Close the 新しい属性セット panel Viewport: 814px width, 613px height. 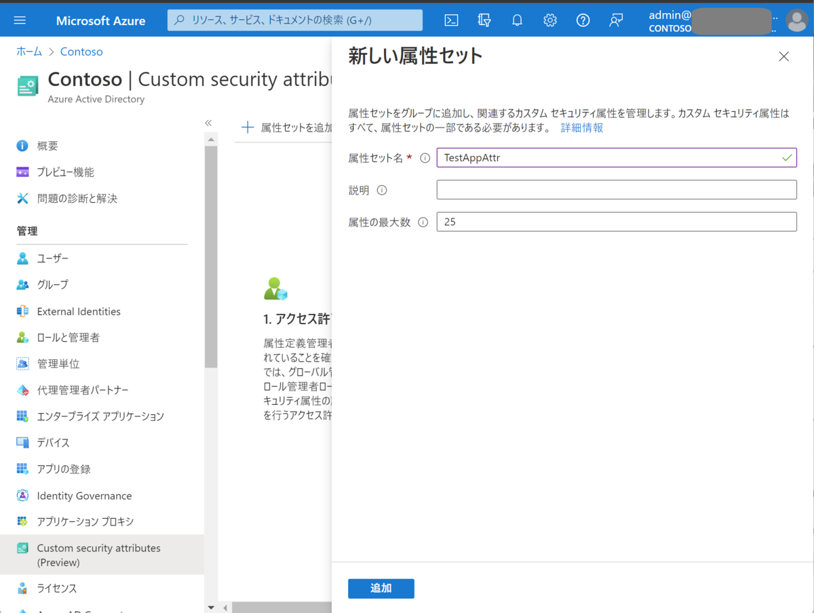pos(783,57)
